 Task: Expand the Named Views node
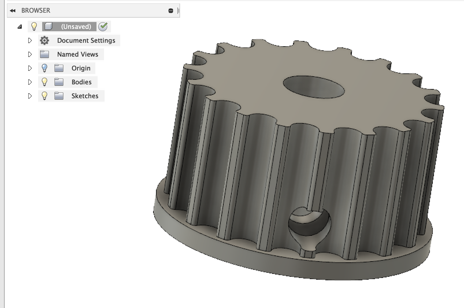tap(30, 54)
